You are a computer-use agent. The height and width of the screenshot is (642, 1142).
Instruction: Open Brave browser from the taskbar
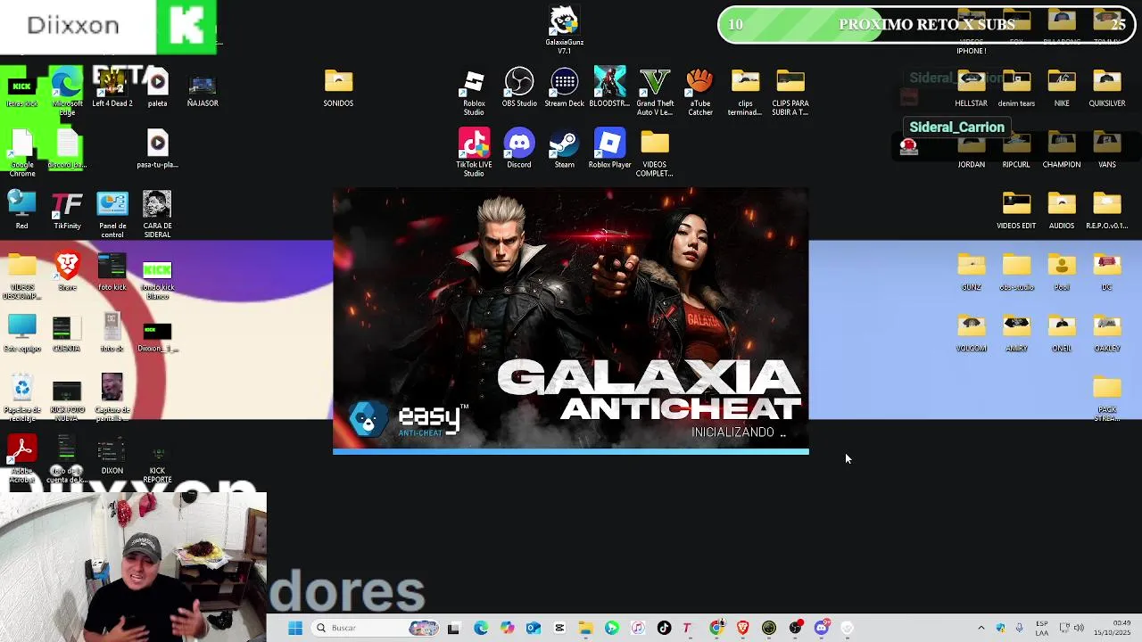742,628
